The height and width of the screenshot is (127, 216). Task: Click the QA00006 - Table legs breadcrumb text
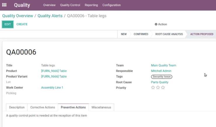[x=87, y=16]
